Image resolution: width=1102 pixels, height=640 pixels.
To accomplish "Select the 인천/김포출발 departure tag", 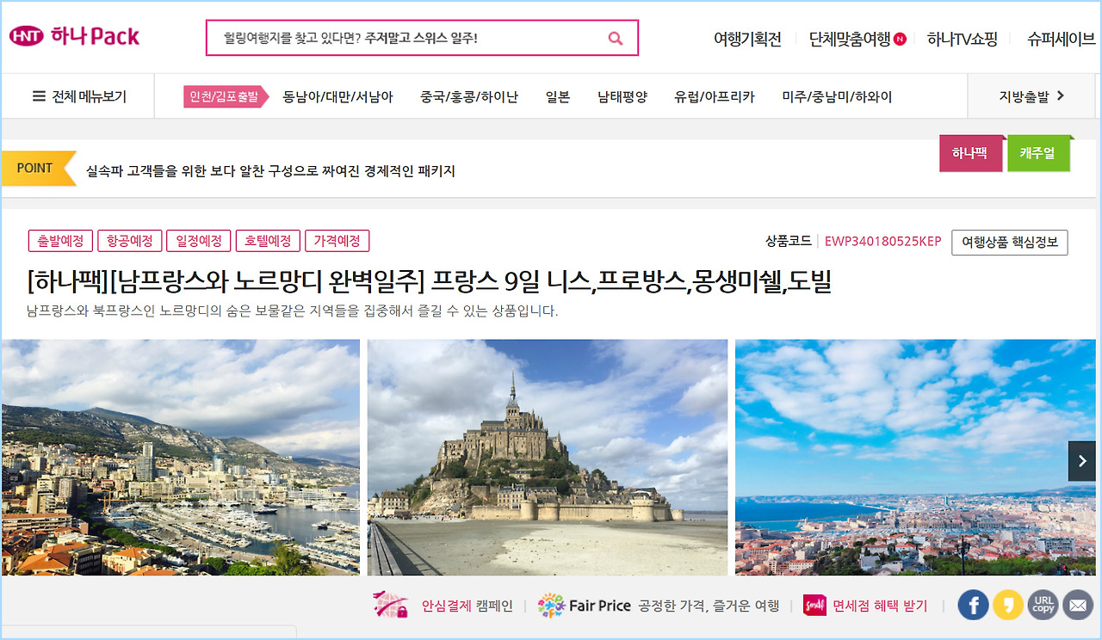I will pos(224,96).
